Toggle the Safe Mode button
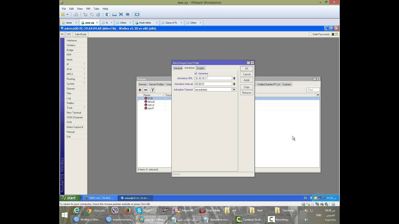This screenshot has height=224, width=399. (x=80, y=34)
